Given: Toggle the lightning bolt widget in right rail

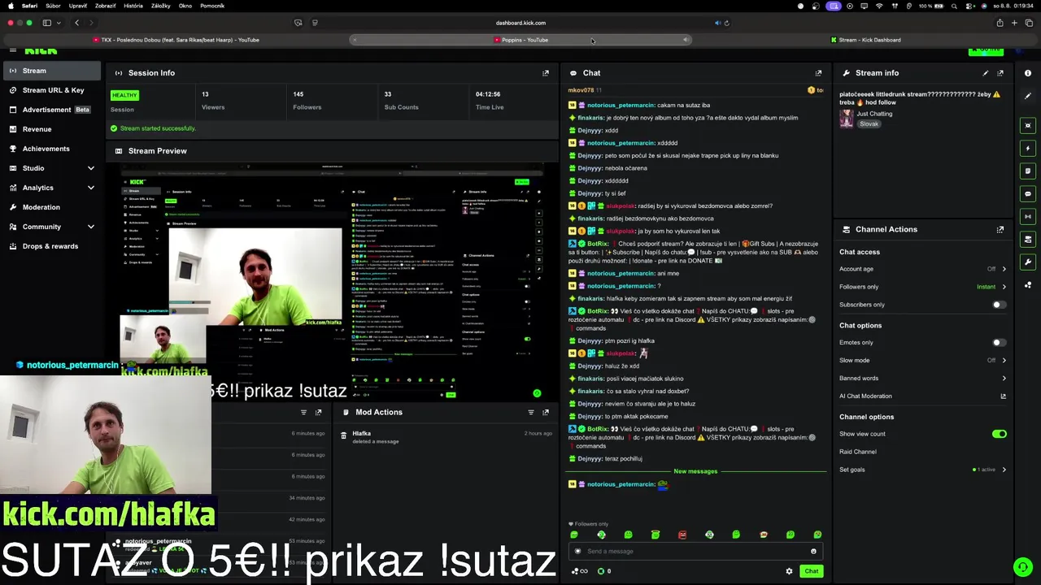Looking at the screenshot, I should 1028,149.
